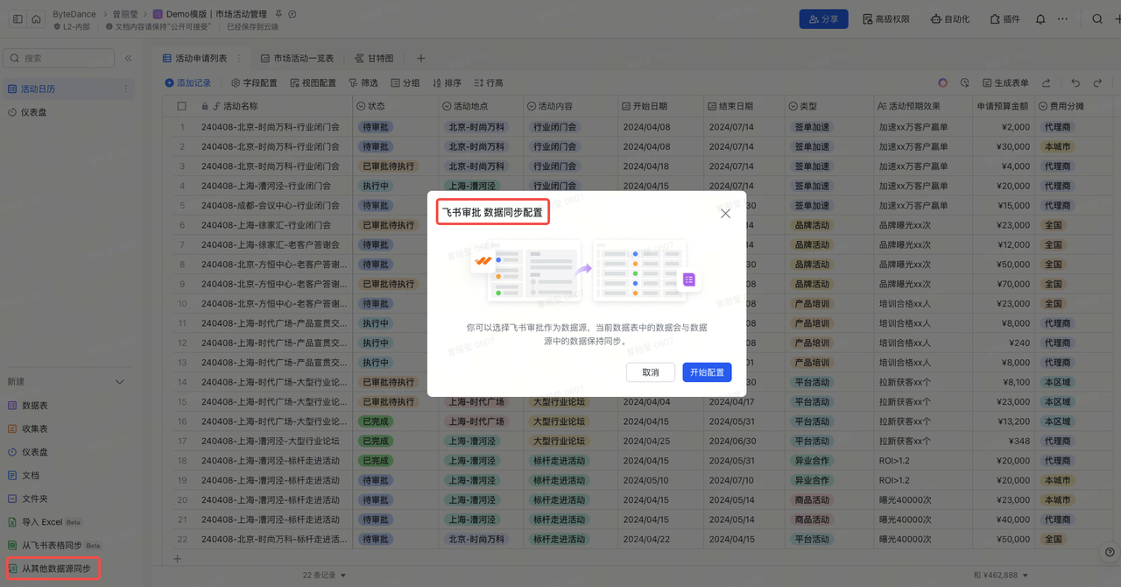Select 从其他数据源同步 in sidebar
Image resolution: width=1121 pixels, height=587 pixels.
54,569
